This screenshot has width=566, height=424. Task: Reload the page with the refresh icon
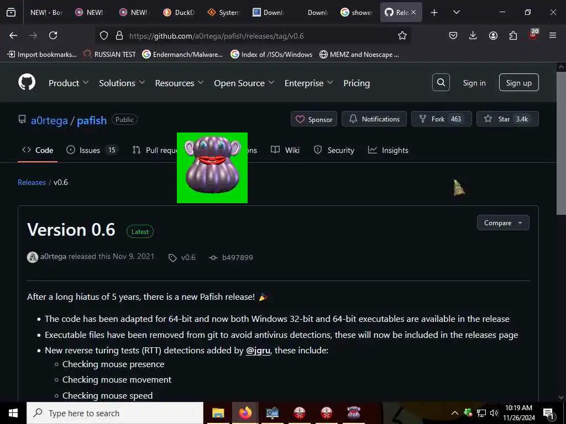53,35
